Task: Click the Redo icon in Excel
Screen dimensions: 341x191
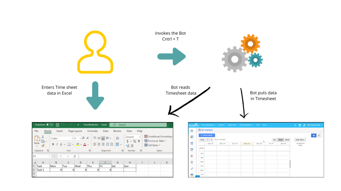Action: pos(71,125)
